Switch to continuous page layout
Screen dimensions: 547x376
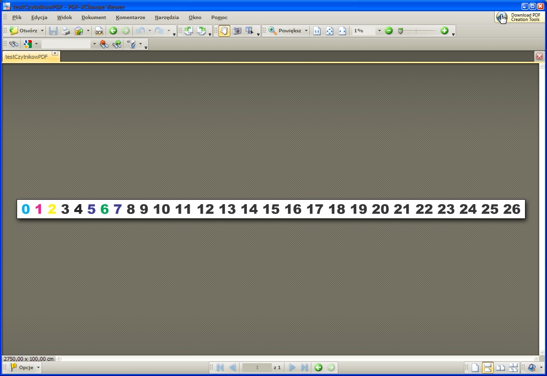coord(487,368)
